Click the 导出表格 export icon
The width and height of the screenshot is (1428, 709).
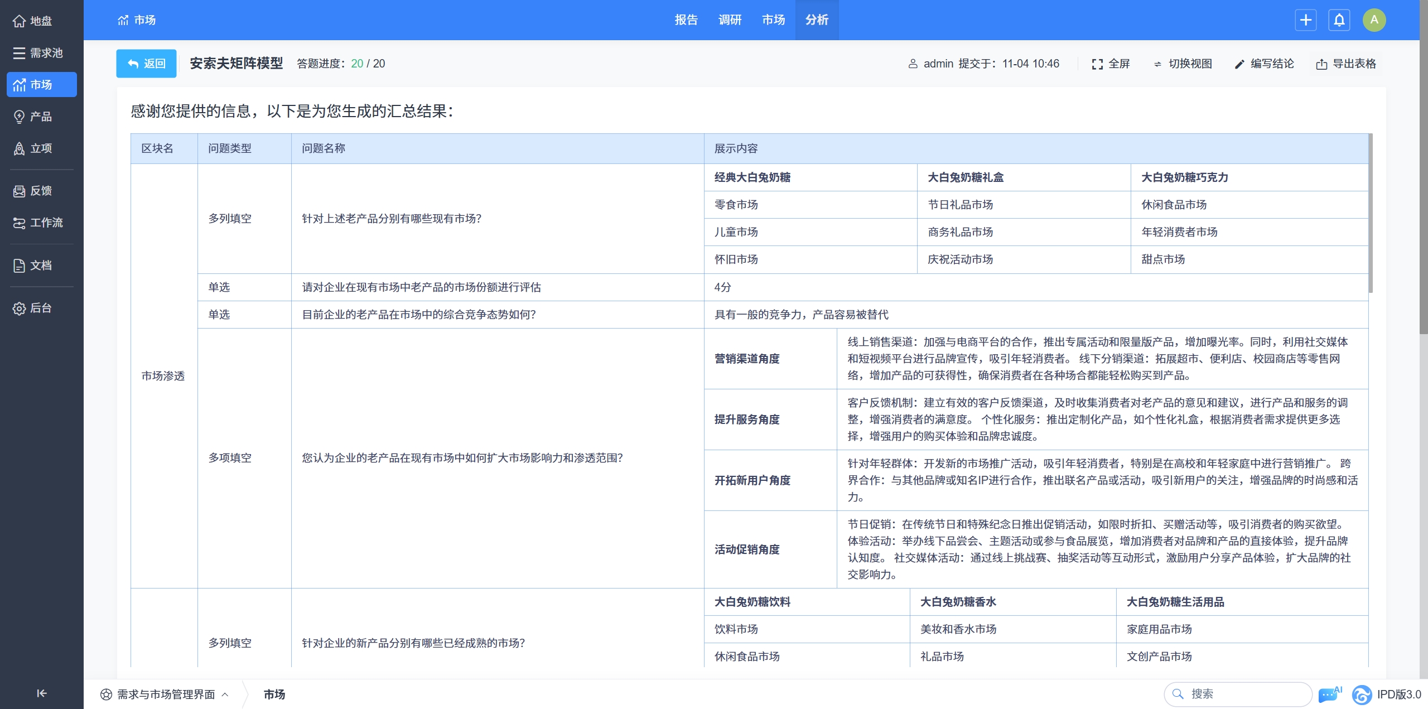1321,64
